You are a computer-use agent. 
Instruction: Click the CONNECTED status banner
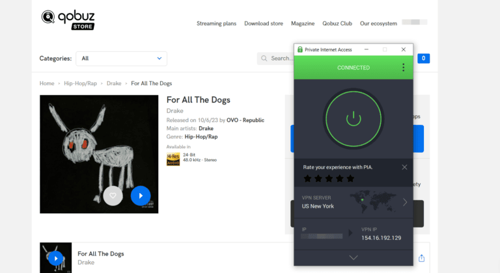pyautogui.click(x=354, y=68)
